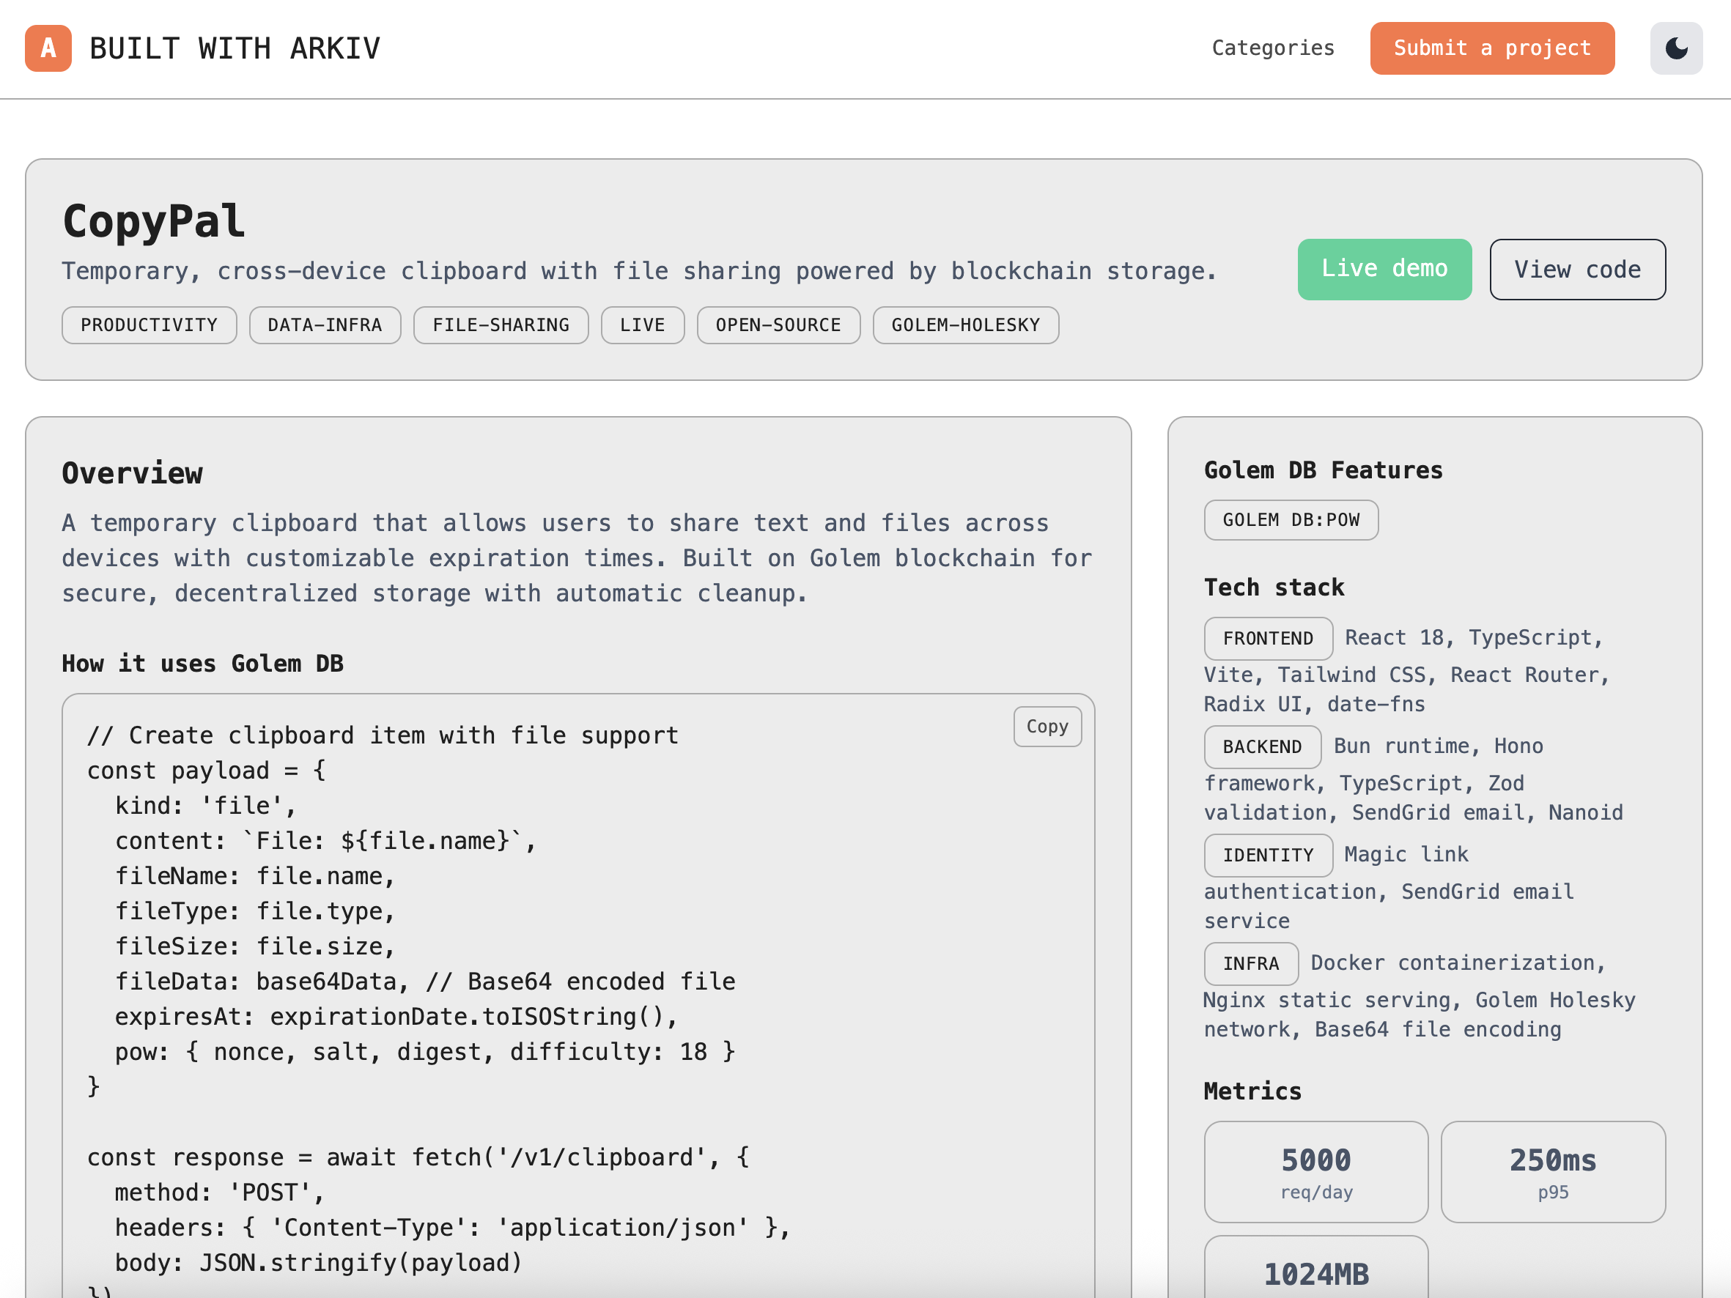Toggle dark mode with the moon icon

pos(1675,48)
